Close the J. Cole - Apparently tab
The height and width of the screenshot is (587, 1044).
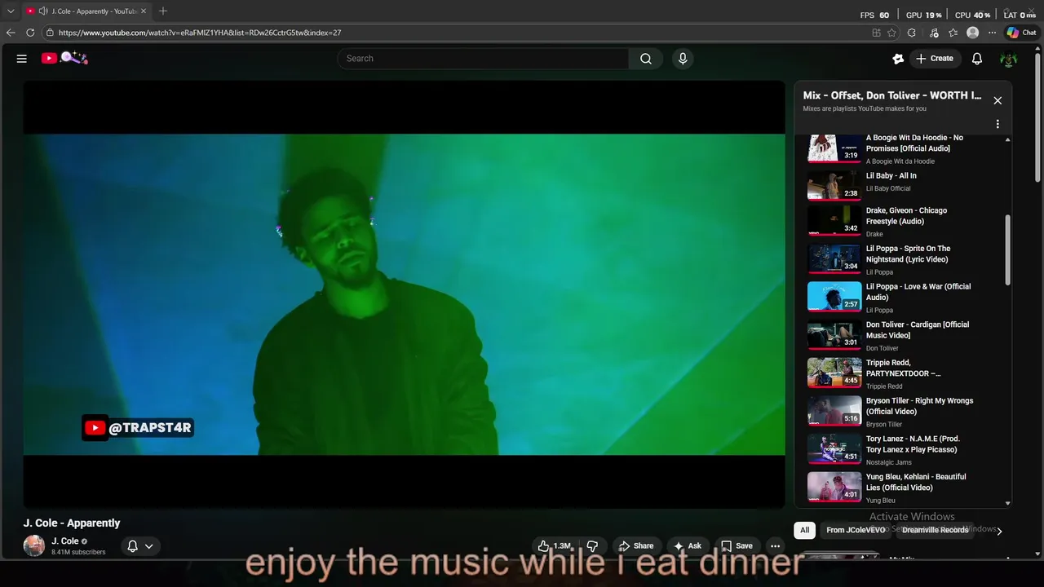click(x=144, y=11)
